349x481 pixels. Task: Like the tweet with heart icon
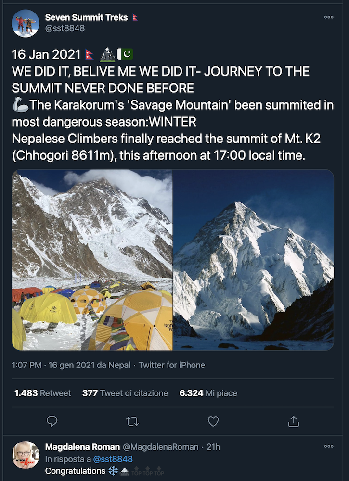pyautogui.click(x=213, y=421)
